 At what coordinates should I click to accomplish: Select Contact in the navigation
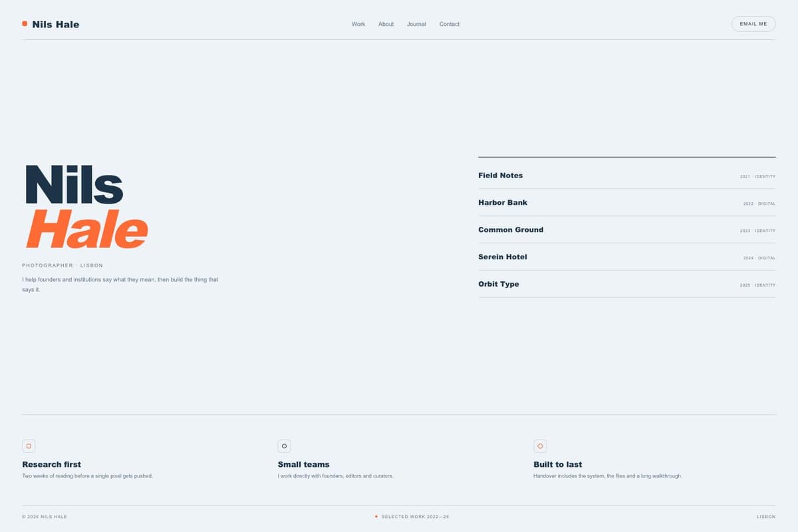[x=450, y=24]
